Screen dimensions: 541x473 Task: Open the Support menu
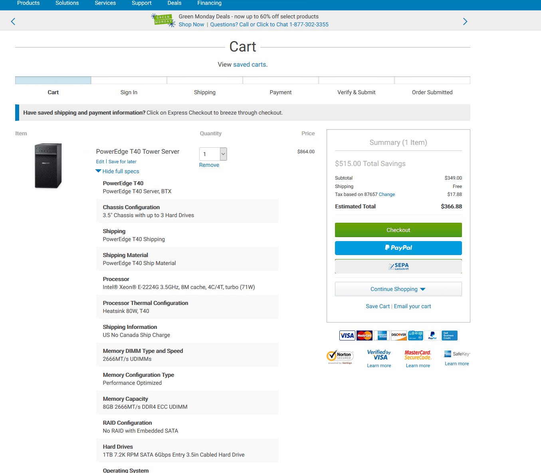[x=142, y=3]
